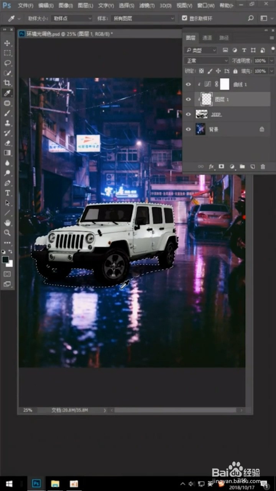Image resolution: width=276 pixels, height=491 pixels.
Task: Select the Hand tool
Action: click(7, 223)
